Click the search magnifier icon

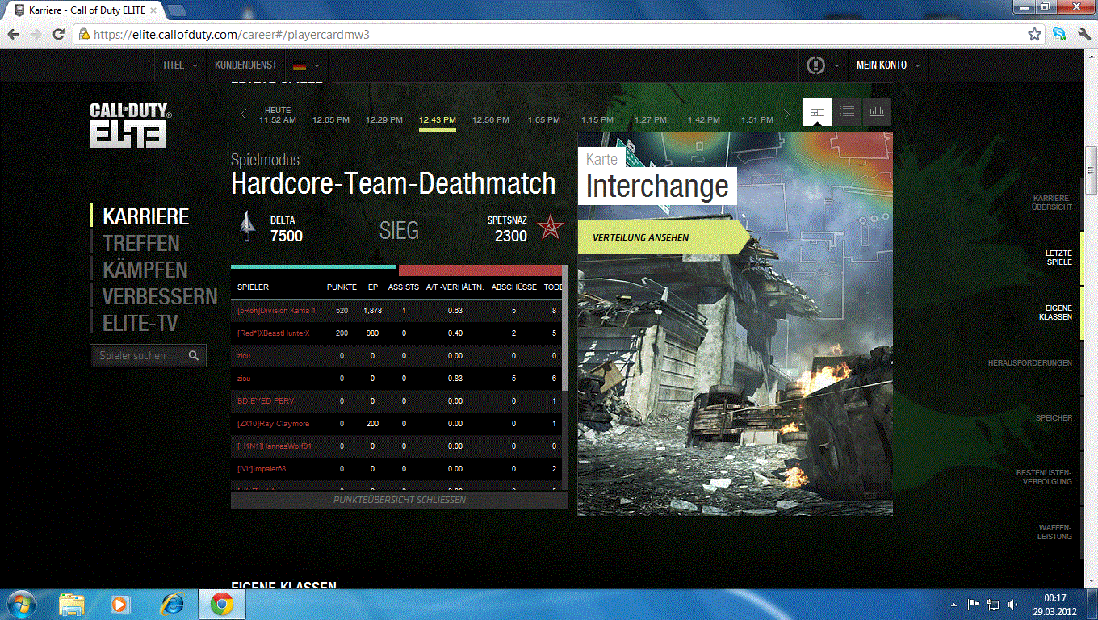[194, 356]
